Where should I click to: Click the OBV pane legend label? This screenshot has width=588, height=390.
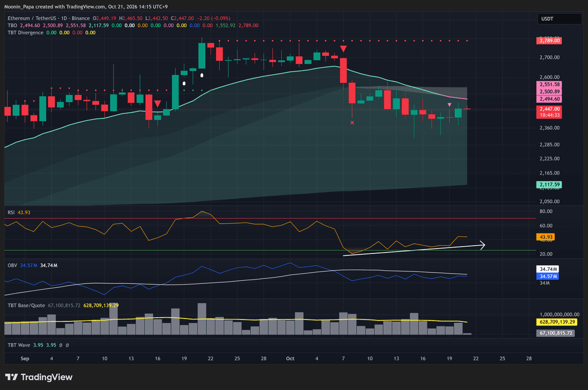[x=12, y=265]
